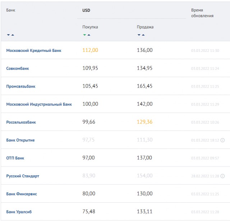Click update time 28.02.2022 11:28
230x221 pixels.
click(205, 176)
